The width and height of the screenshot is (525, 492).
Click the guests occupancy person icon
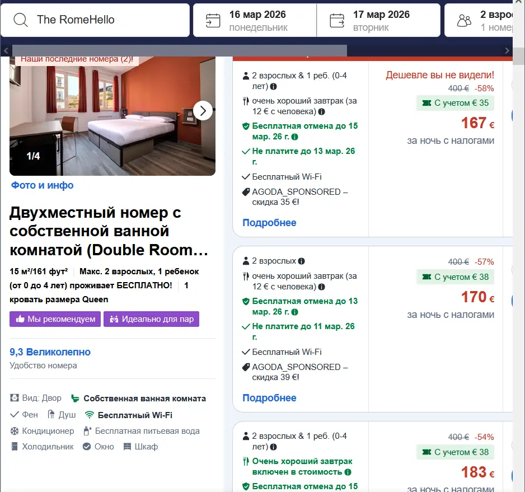pos(463,19)
